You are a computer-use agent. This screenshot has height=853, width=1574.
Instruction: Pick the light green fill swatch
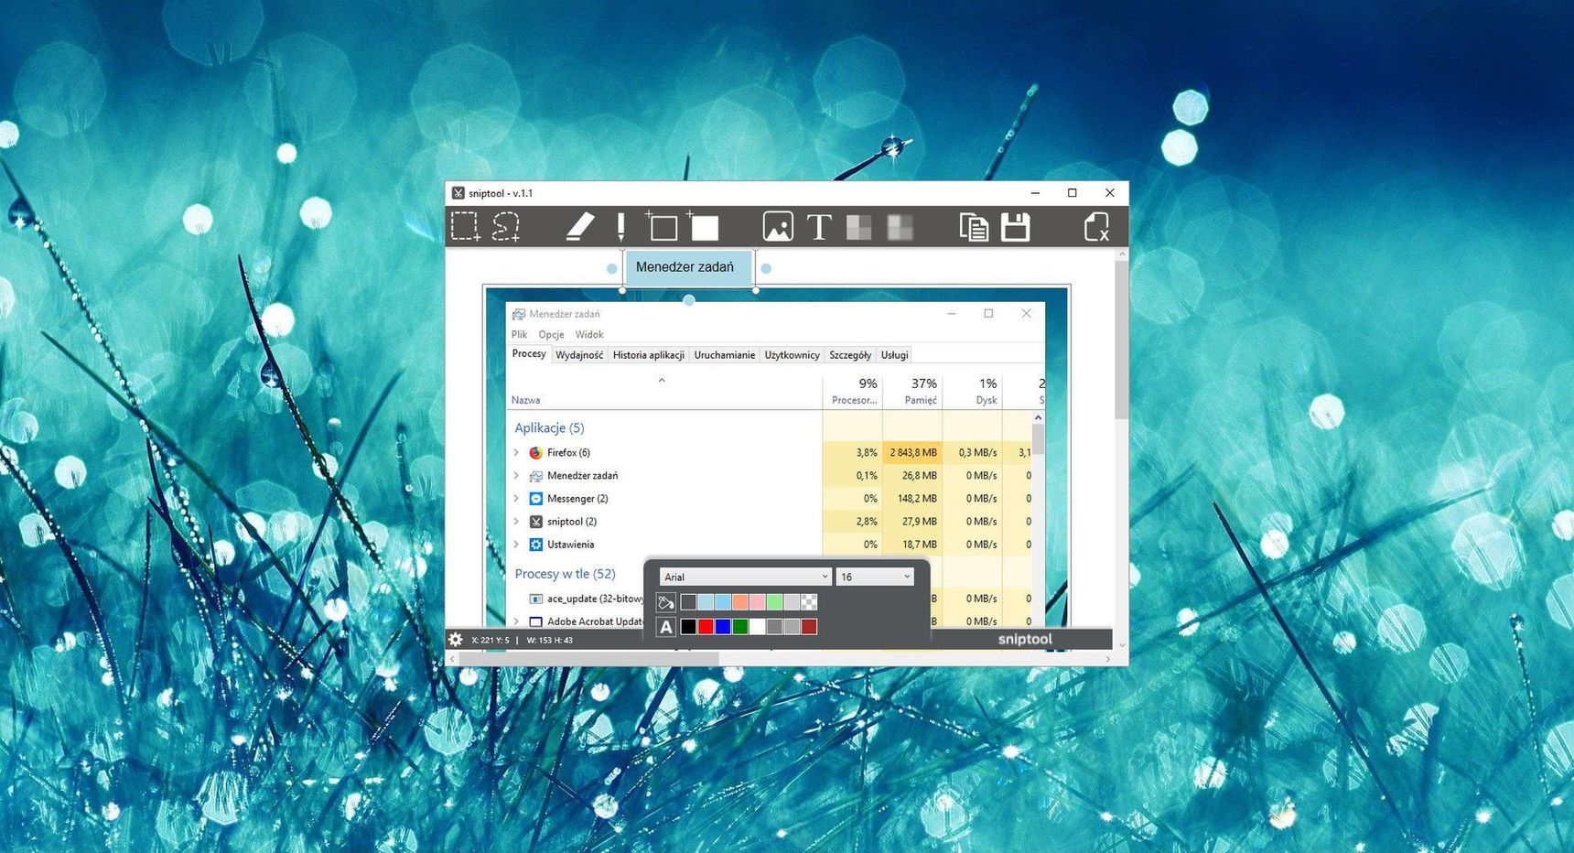(x=775, y=602)
